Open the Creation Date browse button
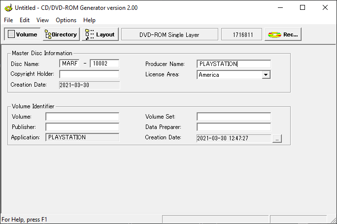This screenshot has height=224, width=337. pyautogui.click(x=277, y=139)
